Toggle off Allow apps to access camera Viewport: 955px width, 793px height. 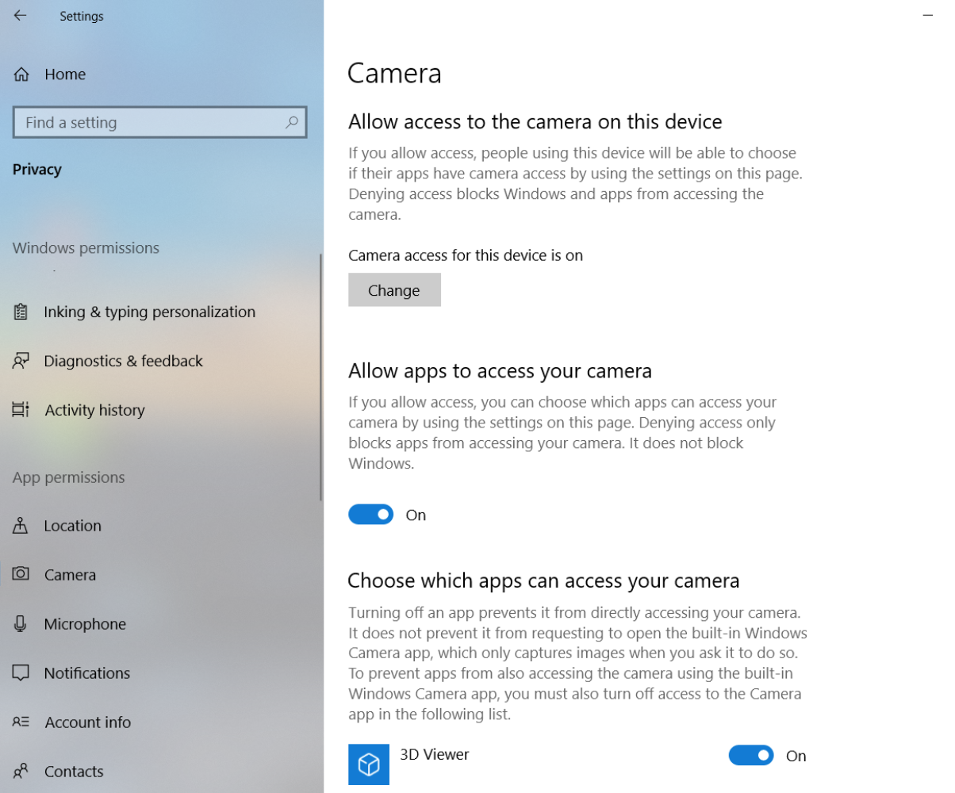[370, 515]
